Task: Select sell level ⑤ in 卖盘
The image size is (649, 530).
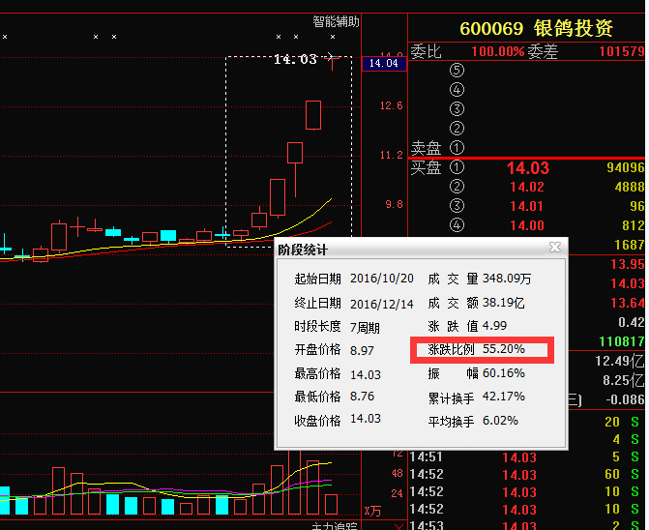Action: (x=457, y=70)
